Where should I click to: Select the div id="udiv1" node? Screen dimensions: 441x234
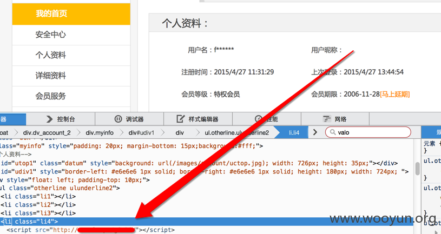click(205, 172)
